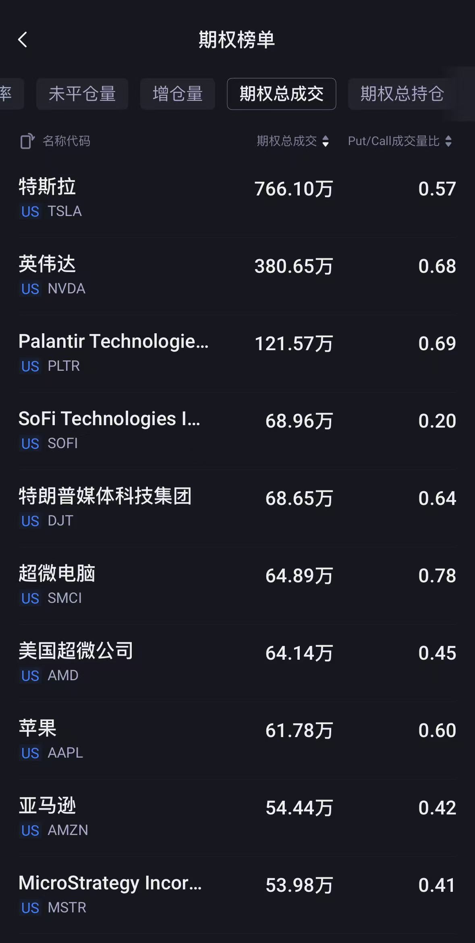Tap the rotate-screen icon beside 名称代码

[x=27, y=141]
